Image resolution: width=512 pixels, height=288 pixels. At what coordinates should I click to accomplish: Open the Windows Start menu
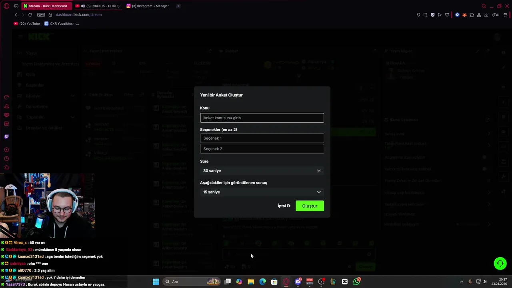tap(156, 282)
